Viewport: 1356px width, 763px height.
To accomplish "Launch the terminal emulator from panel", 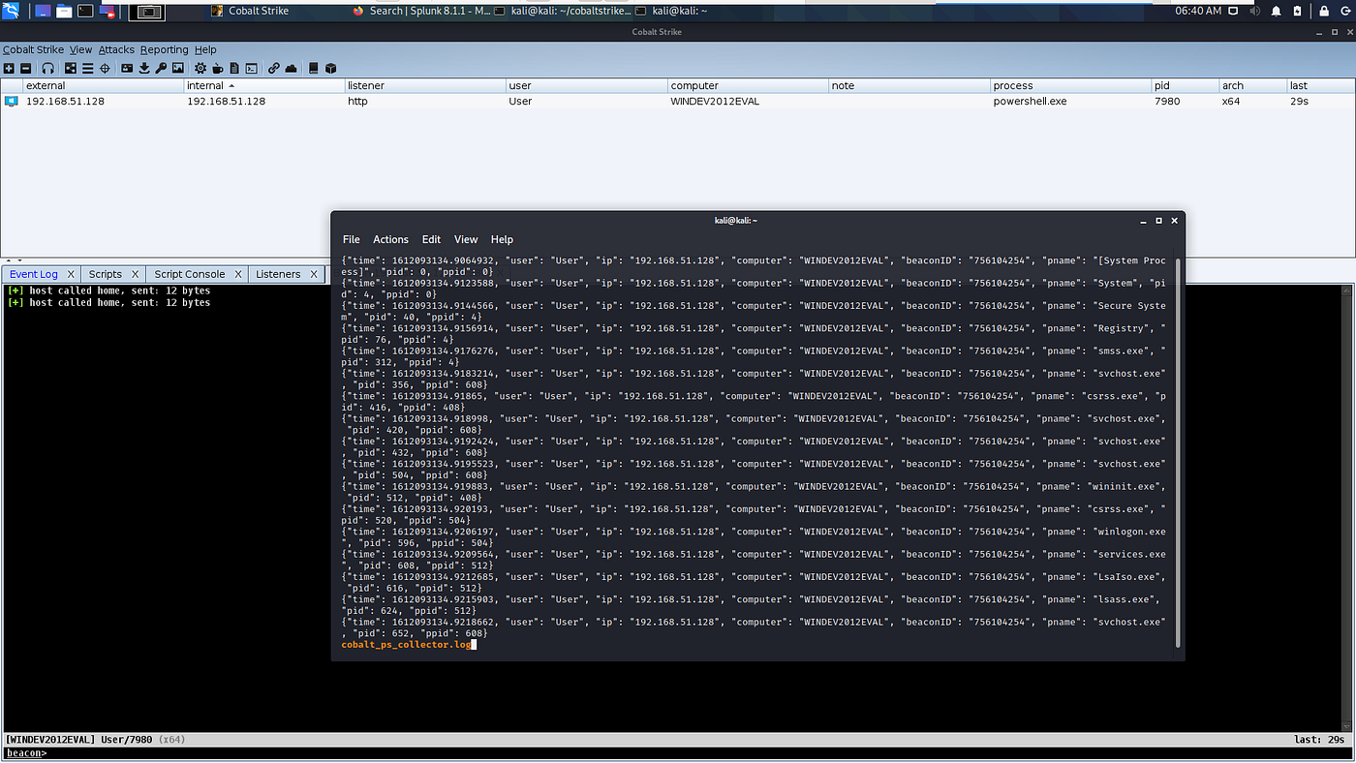I will pos(86,12).
